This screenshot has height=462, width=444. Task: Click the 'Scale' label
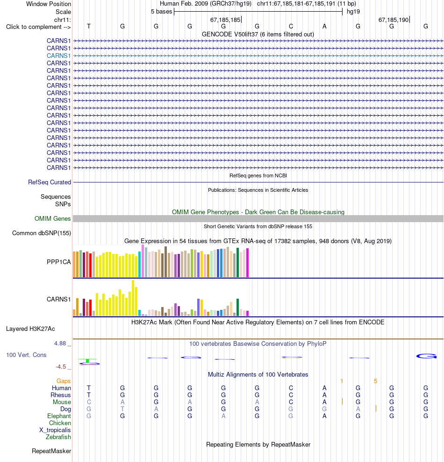[63, 12]
